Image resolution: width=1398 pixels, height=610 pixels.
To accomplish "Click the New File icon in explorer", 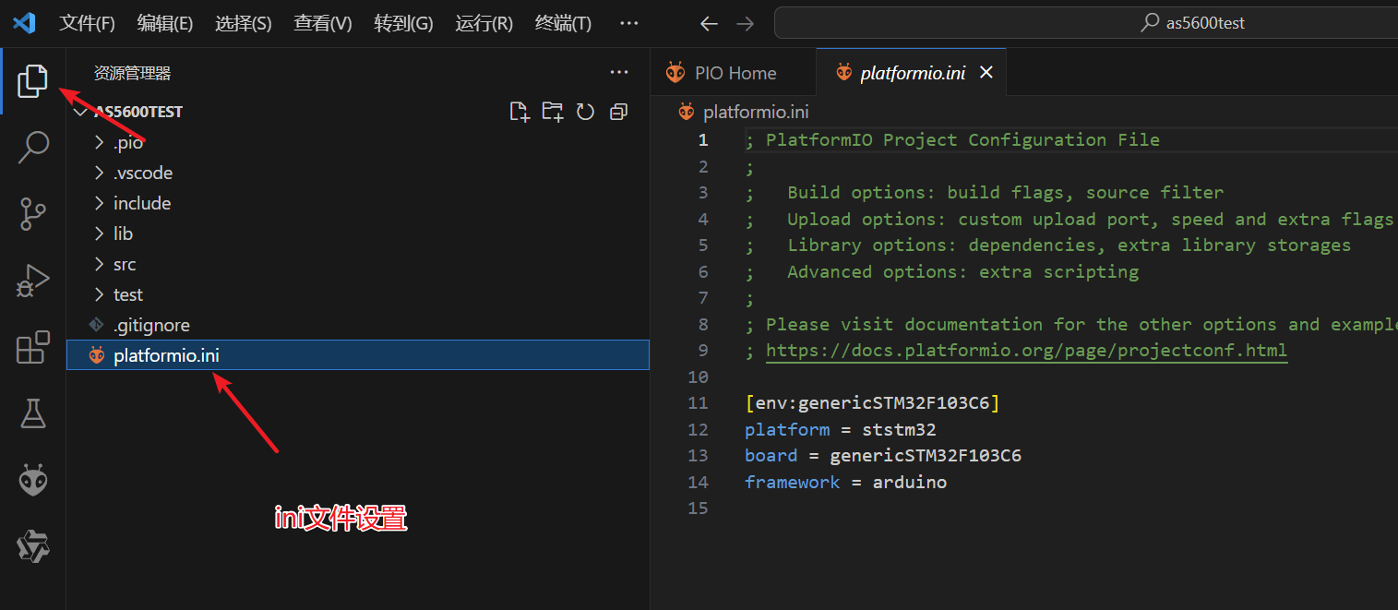I will 520,112.
